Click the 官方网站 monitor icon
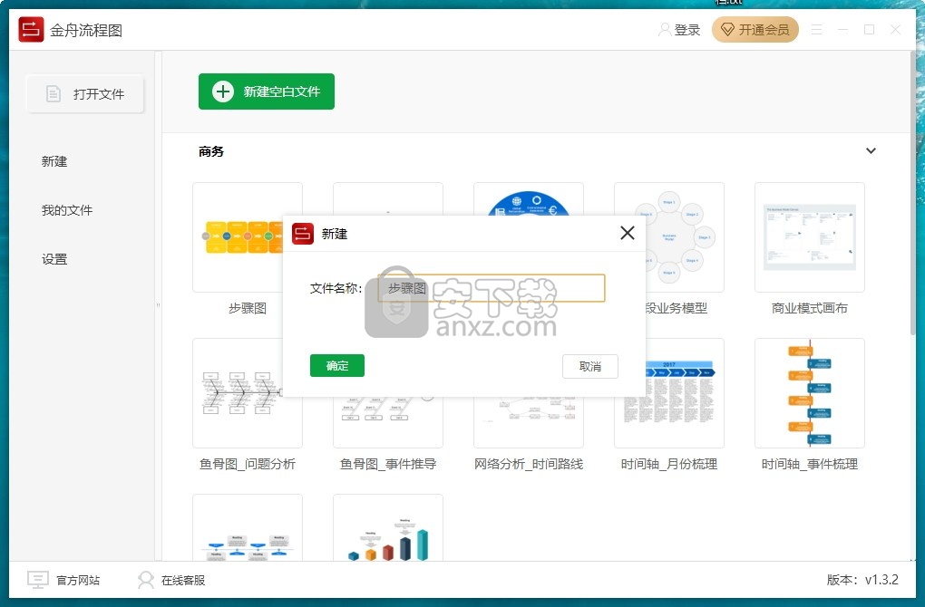 38,580
